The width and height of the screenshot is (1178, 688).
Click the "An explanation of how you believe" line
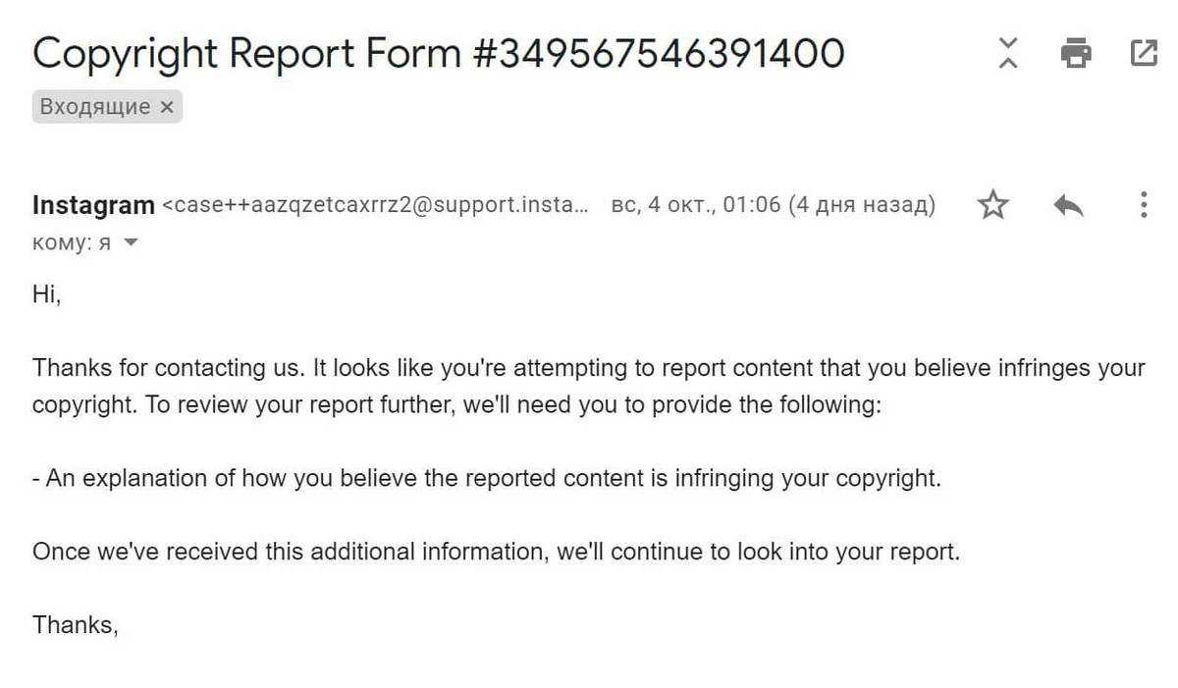[486, 479]
